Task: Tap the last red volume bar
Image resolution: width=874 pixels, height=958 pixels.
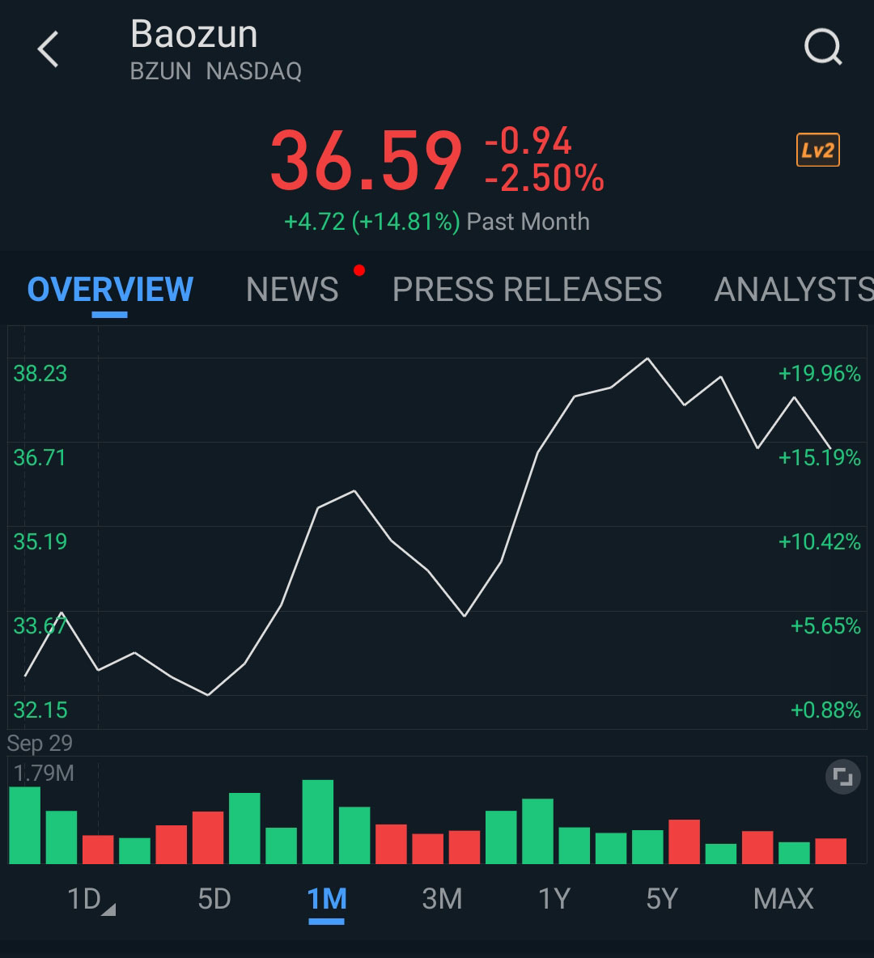Action: (x=830, y=851)
